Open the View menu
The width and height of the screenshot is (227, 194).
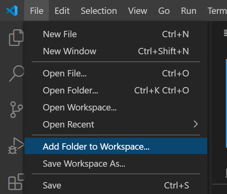[x=138, y=11]
